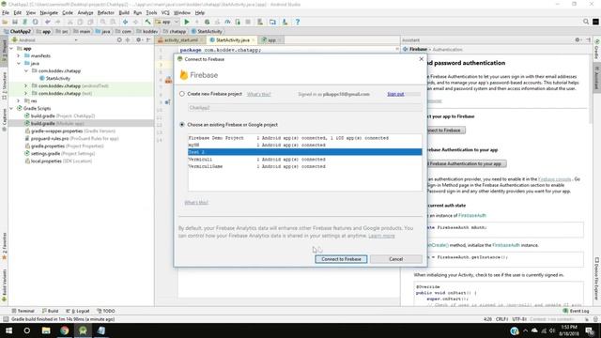Collapse the app module tree node
This screenshot has width=601, height=338.
click(11, 49)
